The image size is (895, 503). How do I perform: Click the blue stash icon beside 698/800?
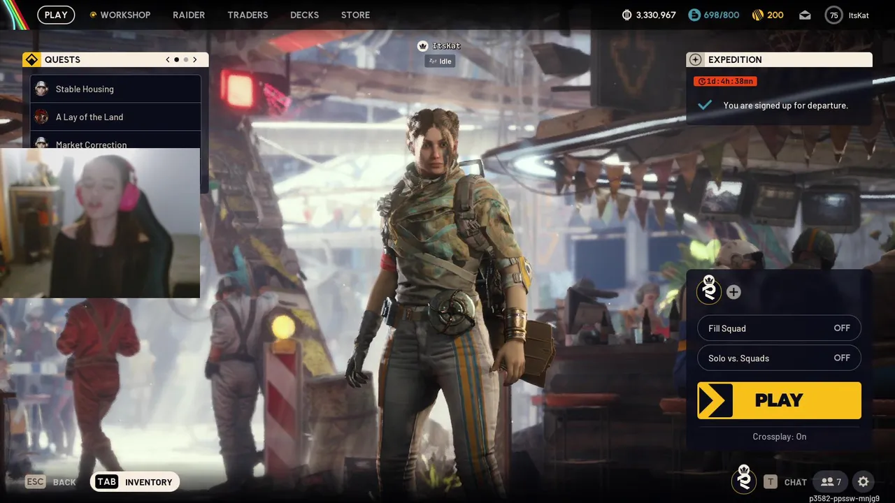coord(694,15)
